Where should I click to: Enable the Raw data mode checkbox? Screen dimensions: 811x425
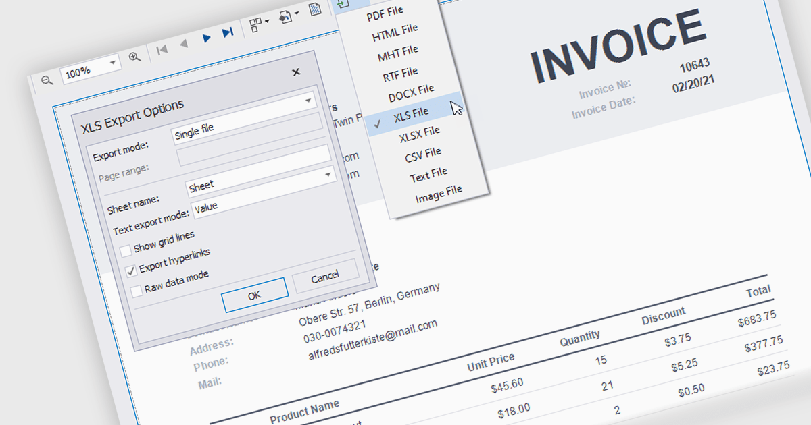point(137,291)
